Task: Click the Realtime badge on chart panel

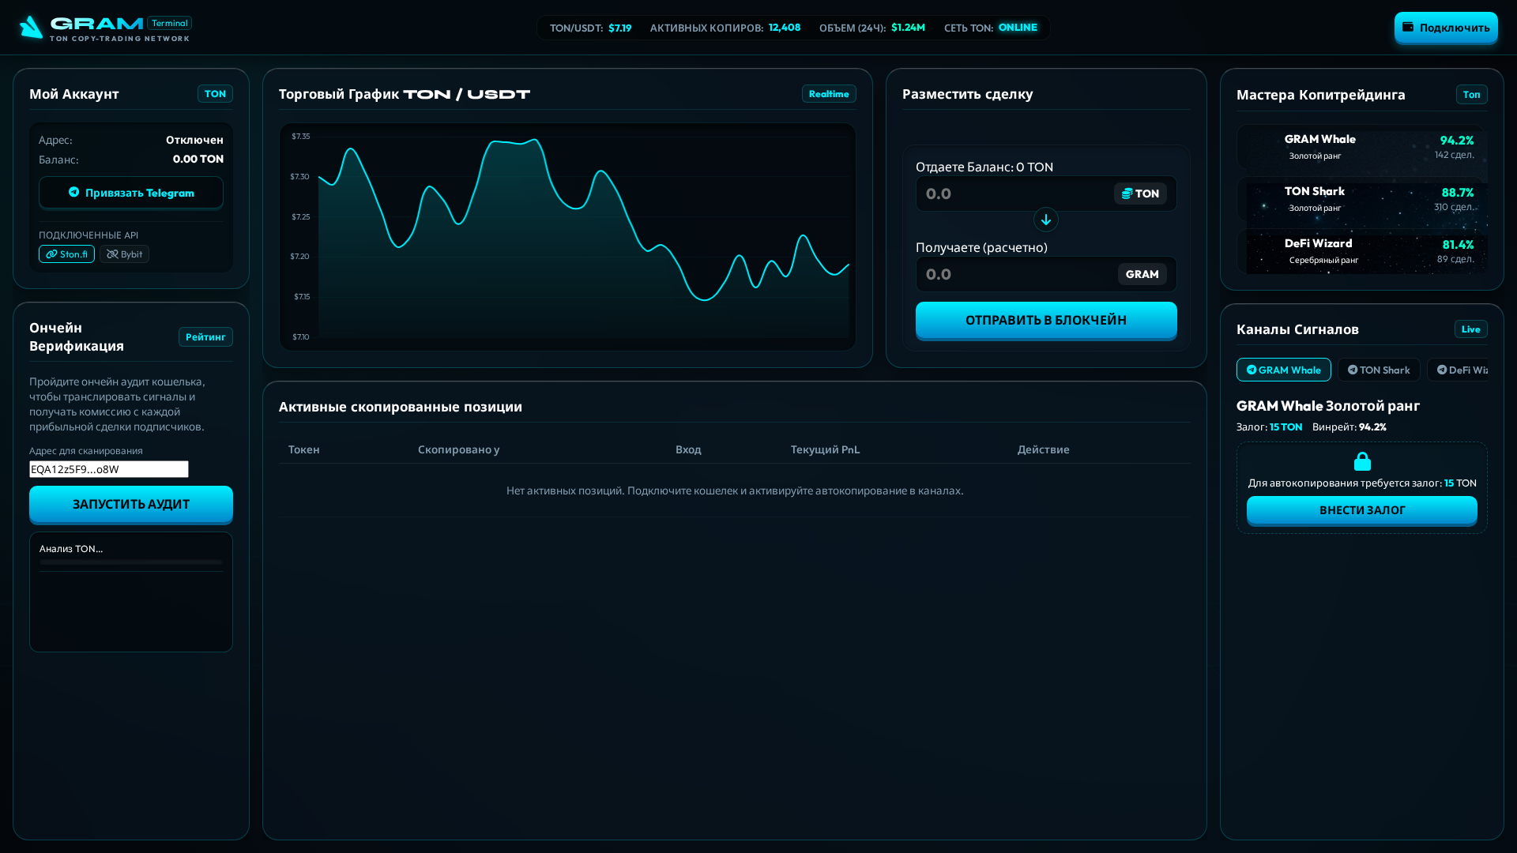Action: [x=829, y=94]
